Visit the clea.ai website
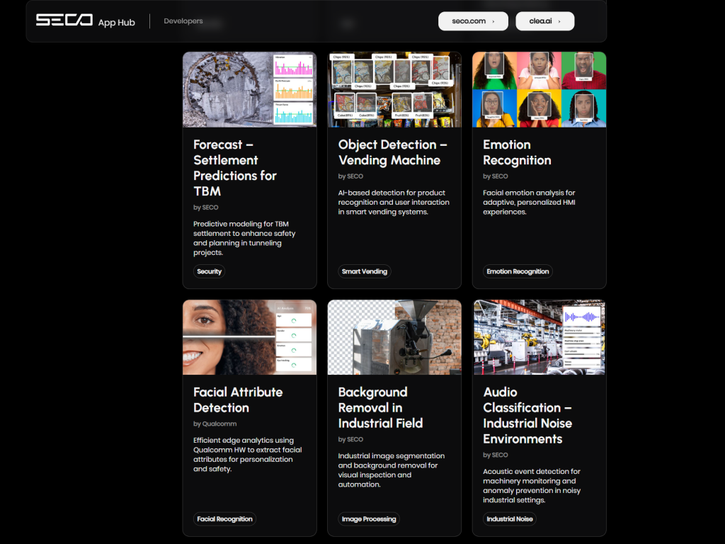This screenshot has width=725, height=544. click(x=540, y=21)
